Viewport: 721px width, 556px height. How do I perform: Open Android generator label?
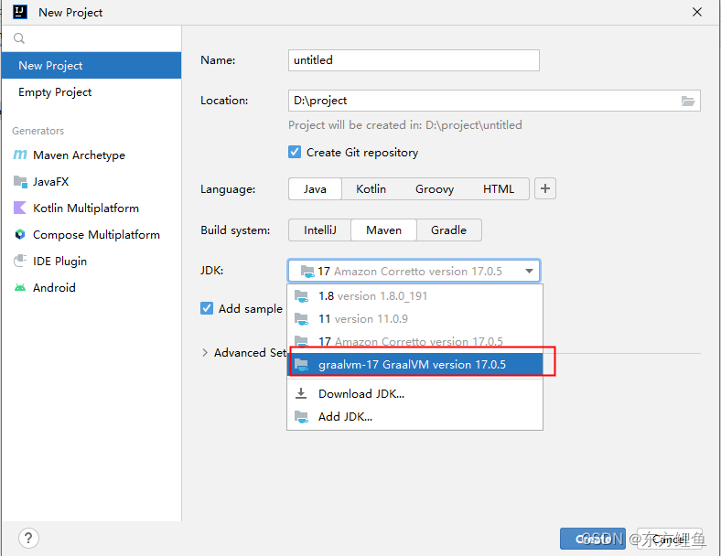(54, 288)
